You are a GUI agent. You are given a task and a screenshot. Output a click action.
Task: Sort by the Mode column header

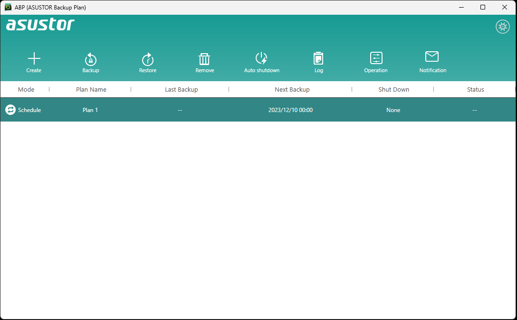[x=26, y=89]
